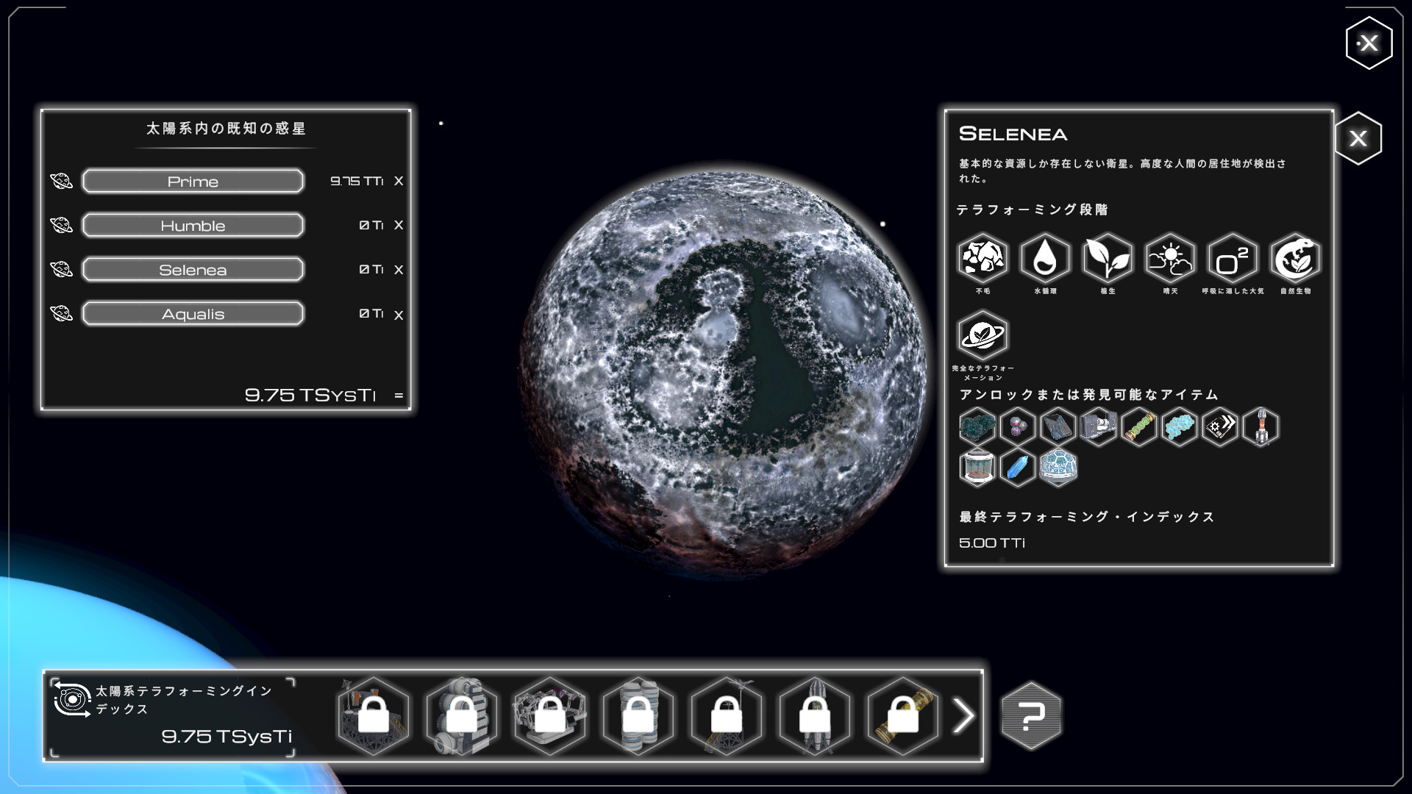Click the rocket unlockable item
Image resolution: width=1412 pixels, height=794 pixels.
pyautogui.click(x=1261, y=426)
